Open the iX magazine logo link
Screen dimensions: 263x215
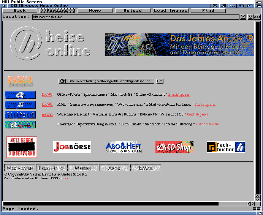click(x=21, y=105)
